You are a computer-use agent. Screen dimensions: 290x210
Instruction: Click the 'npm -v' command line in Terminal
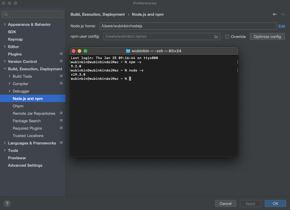[106, 62]
